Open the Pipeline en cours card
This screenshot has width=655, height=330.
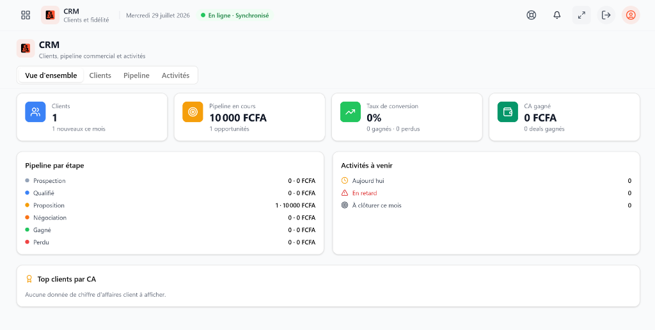click(x=249, y=117)
